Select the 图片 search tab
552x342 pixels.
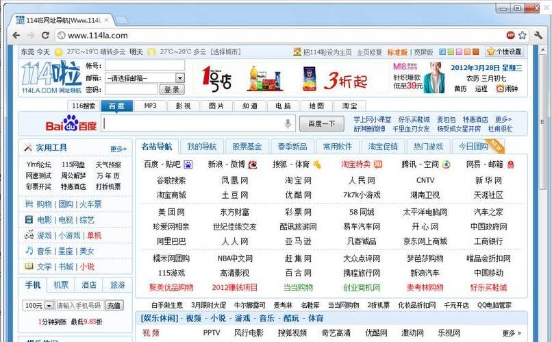click(216, 106)
